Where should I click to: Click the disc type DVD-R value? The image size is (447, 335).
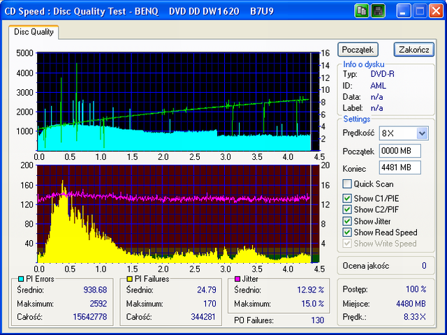tap(383, 74)
